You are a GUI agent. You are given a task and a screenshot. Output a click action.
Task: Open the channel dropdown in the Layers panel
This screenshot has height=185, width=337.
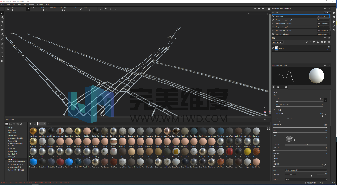click(278, 42)
